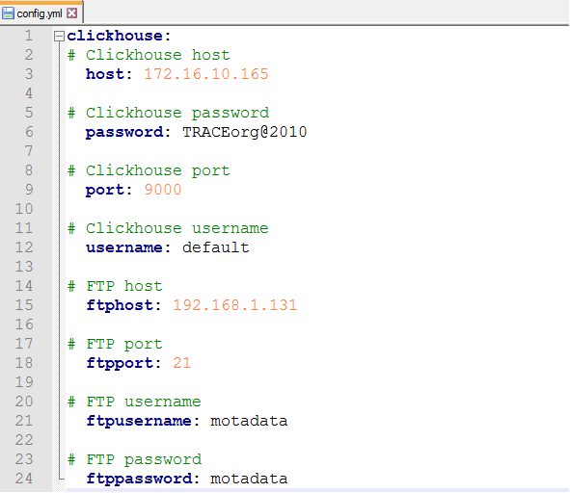Click the ftppassword key
The height and width of the screenshot is (493, 570).
tap(139, 479)
